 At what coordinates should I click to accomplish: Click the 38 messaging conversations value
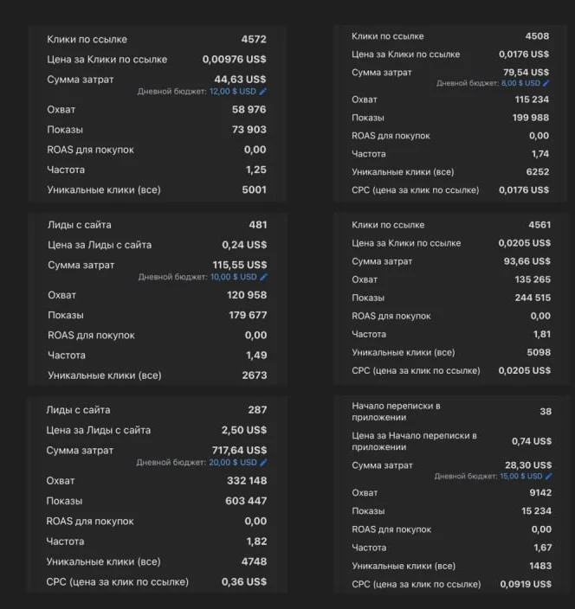(546, 412)
